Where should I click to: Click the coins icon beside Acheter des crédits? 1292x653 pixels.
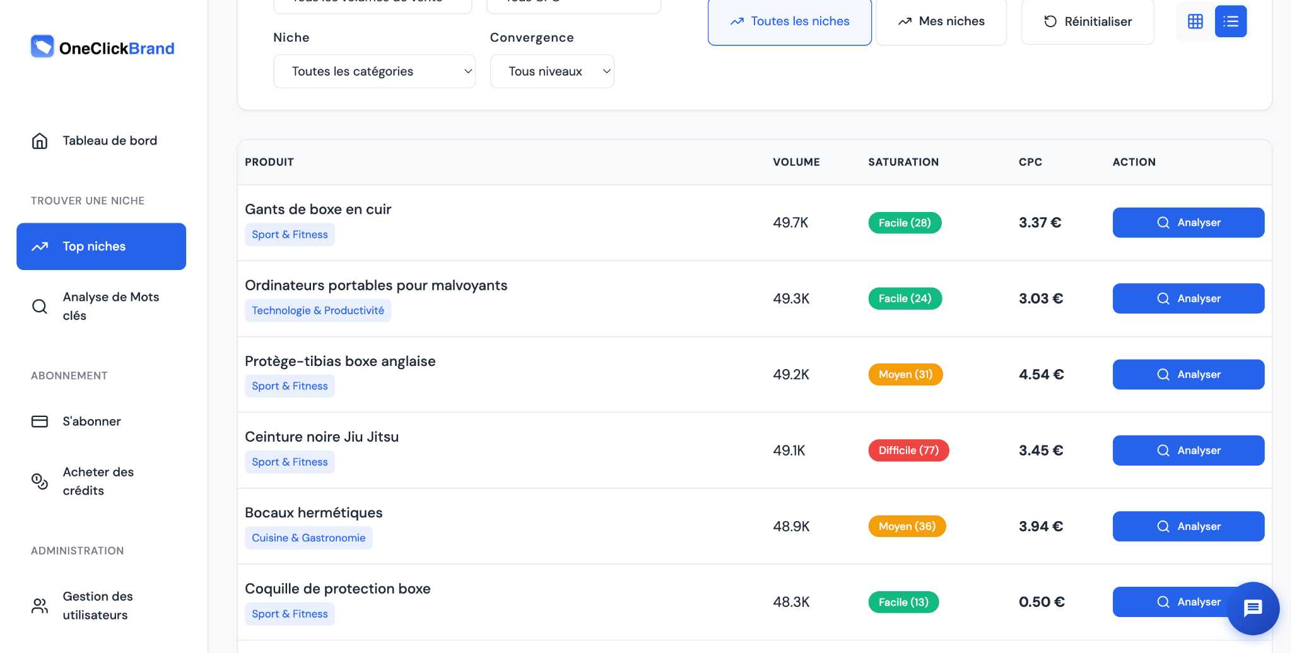40,481
